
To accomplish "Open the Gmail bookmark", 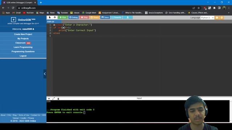I will (x=17, y=13).
